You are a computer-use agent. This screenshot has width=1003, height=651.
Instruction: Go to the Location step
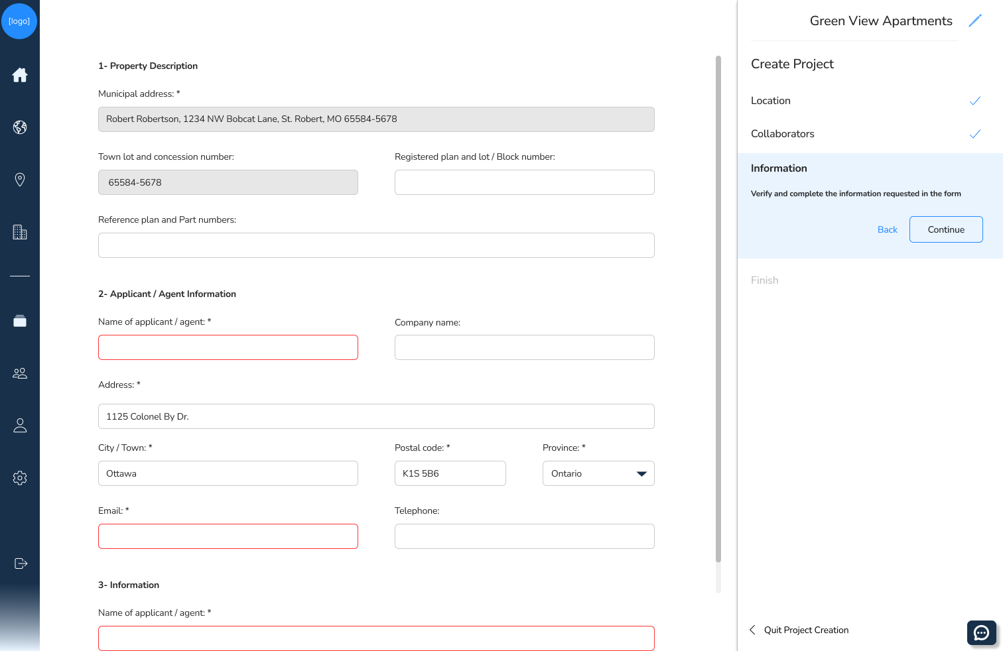click(771, 101)
